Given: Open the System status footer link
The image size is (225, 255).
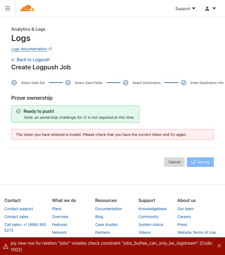Looking at the screenshot, I should point(151,225).
